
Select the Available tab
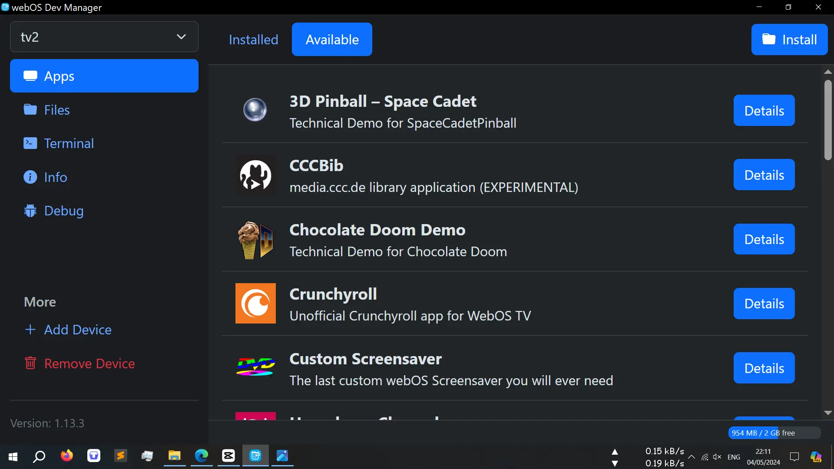point(332,40)
